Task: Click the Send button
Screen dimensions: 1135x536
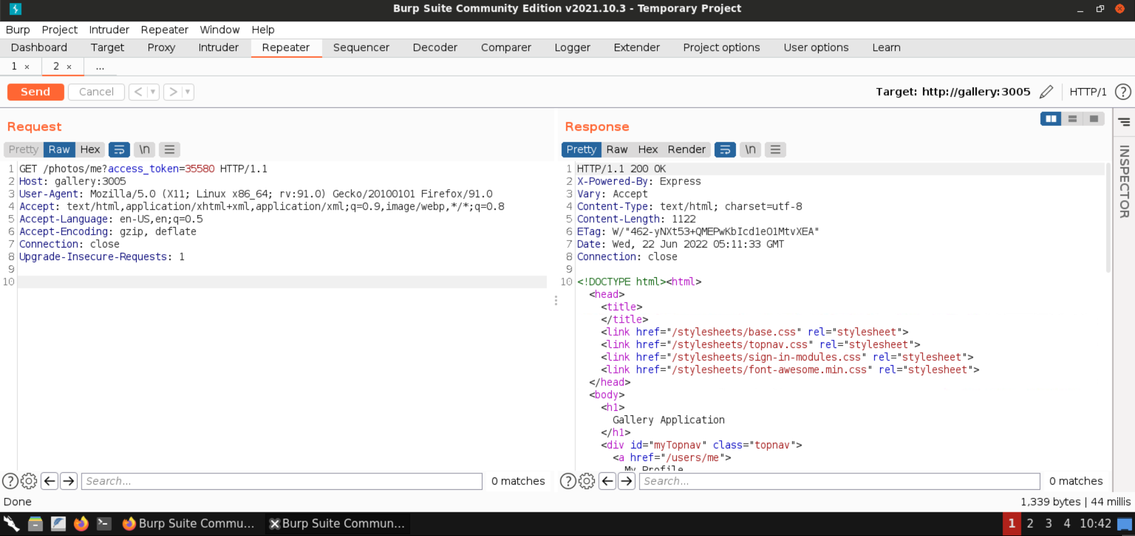Action: point(35,92)
